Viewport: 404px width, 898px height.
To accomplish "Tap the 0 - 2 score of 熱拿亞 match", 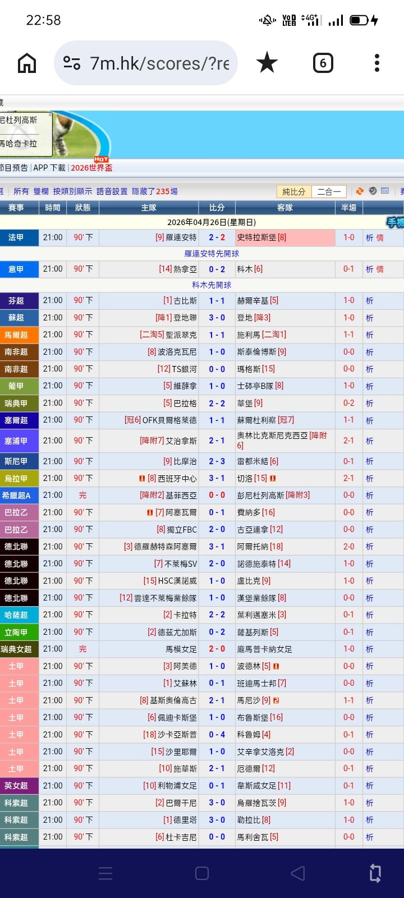I will (217, 269).
